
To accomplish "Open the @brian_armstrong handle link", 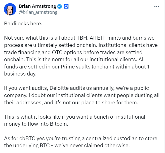I will 38,12.
